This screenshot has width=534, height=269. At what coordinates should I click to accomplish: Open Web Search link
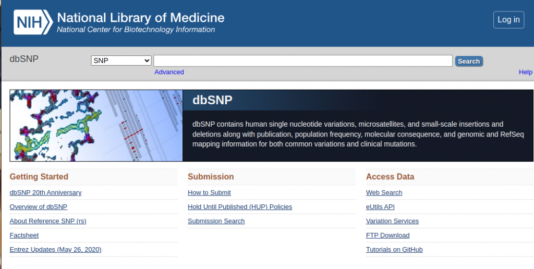[384, 193]
